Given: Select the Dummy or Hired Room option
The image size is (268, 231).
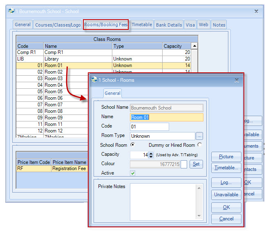Looking at the screenshot, I should (199, 145).
